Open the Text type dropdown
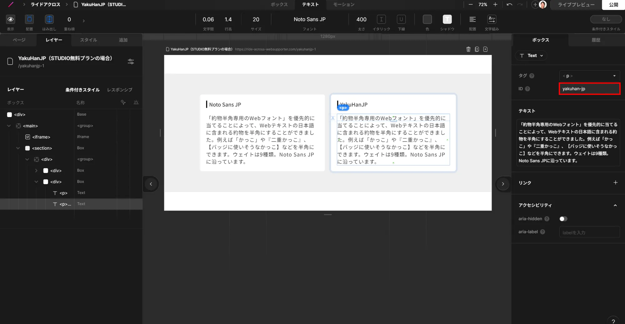The height and width of the screenshot is (324, 625). (531, 56)
